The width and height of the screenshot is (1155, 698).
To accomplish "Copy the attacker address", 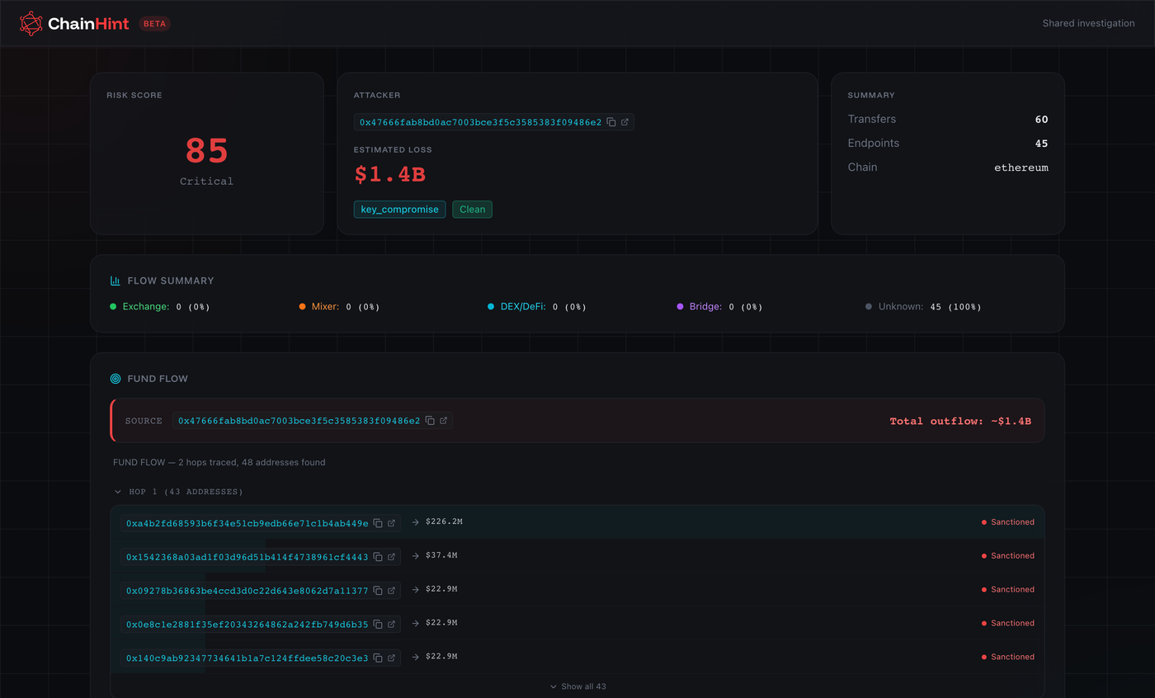I will coord(611,122).
